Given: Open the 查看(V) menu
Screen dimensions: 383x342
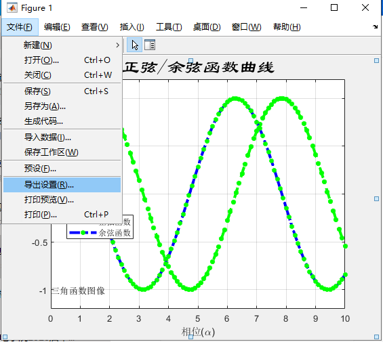Looking at the screenshot, I should tap(94, 27).
